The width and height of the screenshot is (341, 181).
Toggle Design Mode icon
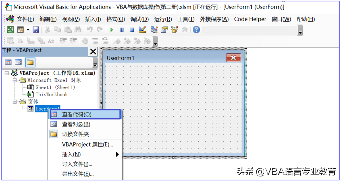pos(142,30)
